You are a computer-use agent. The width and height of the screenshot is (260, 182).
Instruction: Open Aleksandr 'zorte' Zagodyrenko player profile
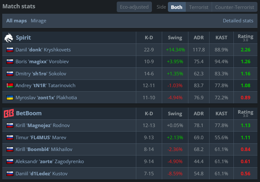(x=50, y=162)
